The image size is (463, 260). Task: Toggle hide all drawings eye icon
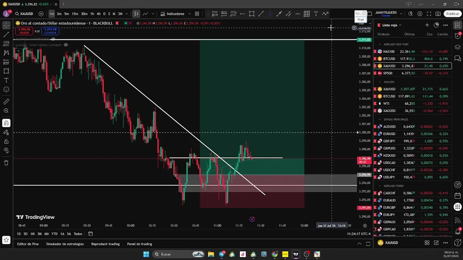pyautogui.click(x=6, y=150)
